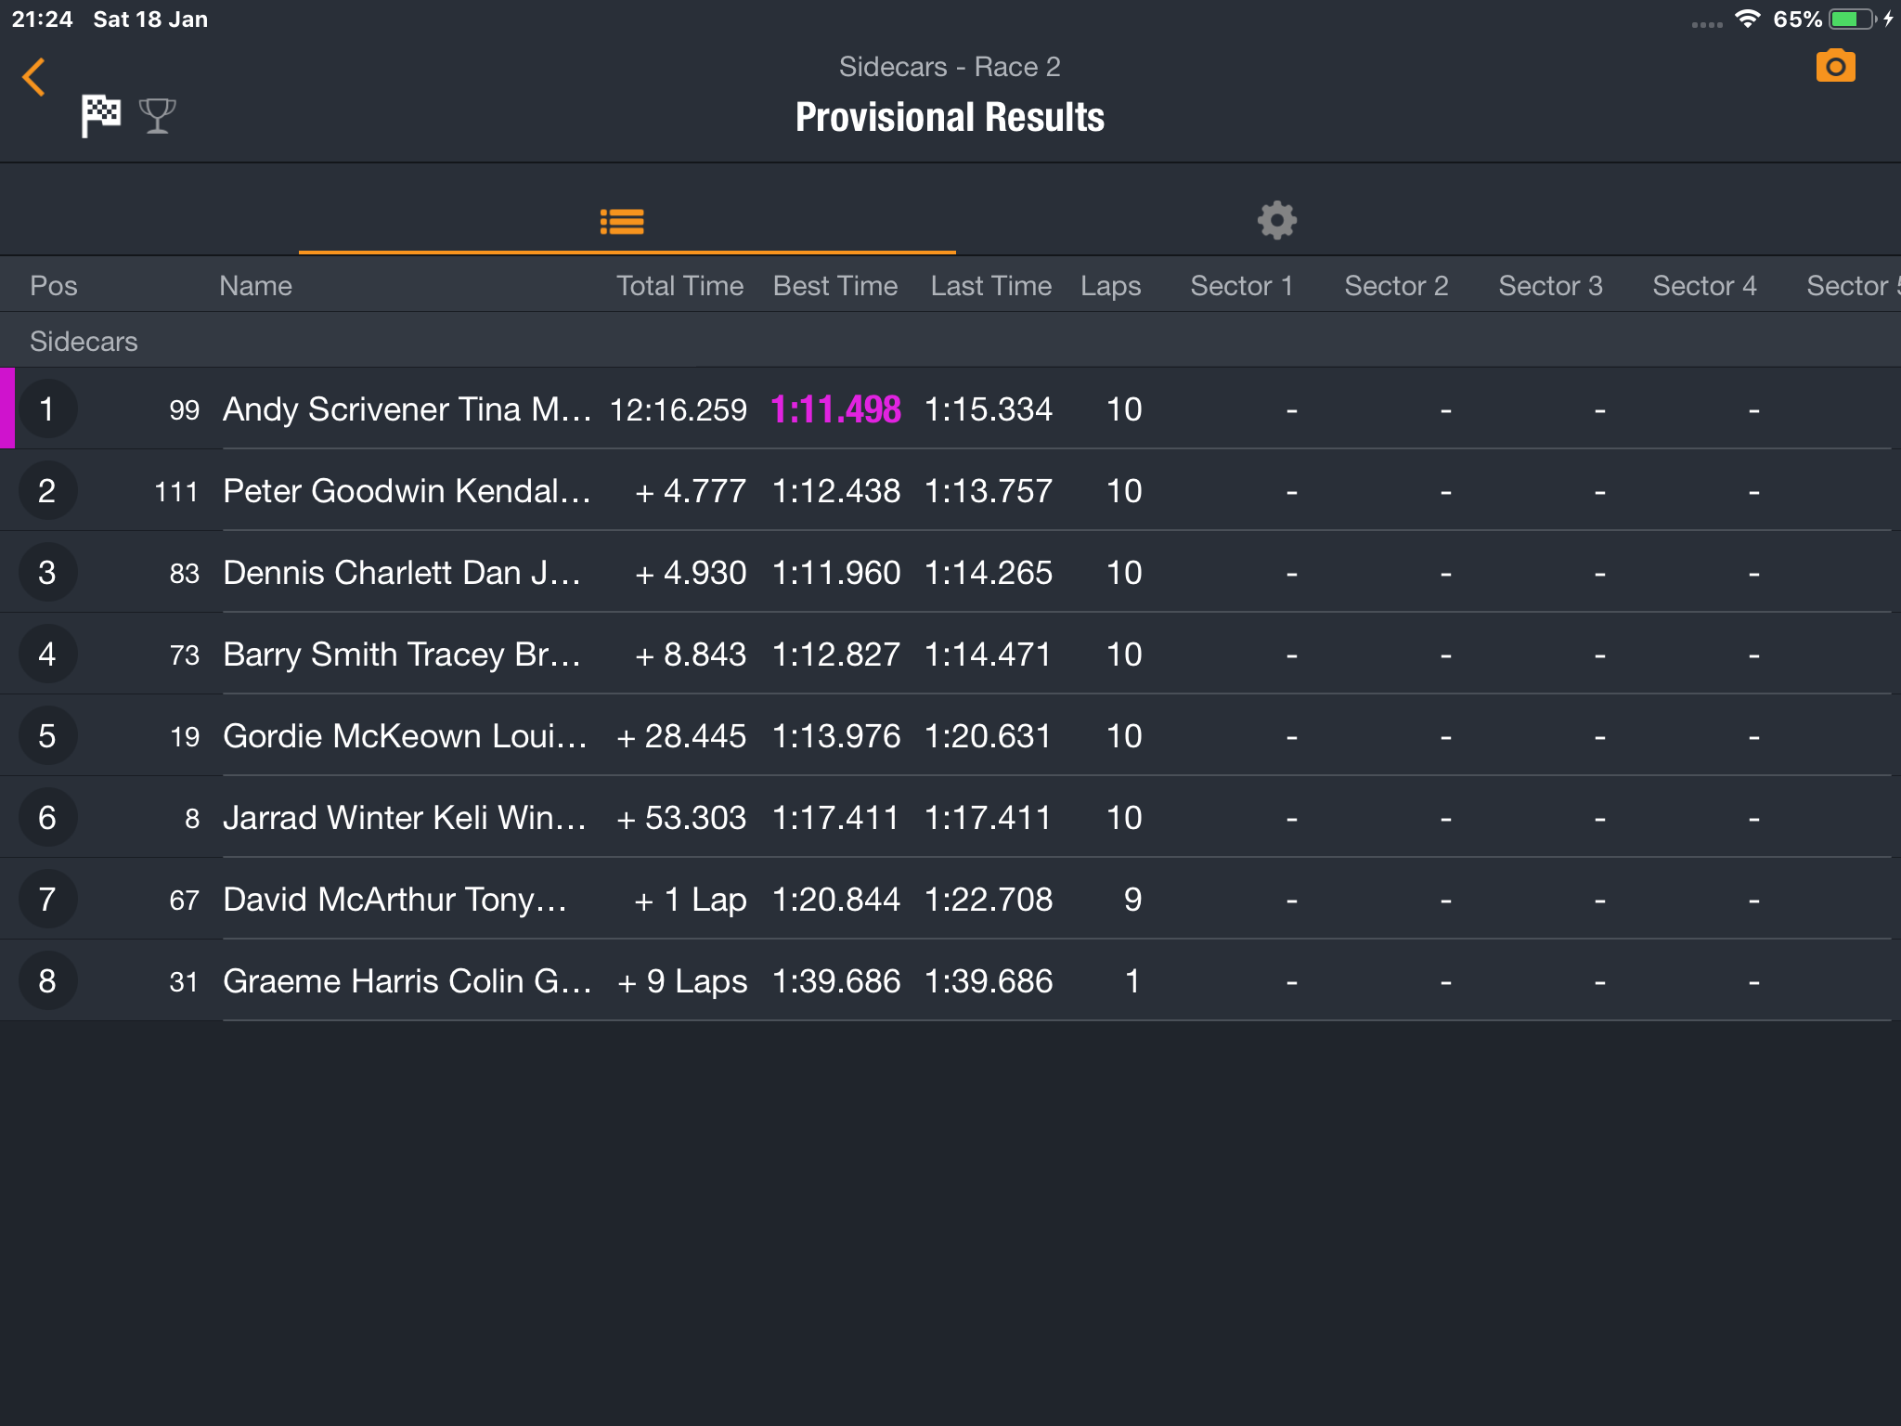Image resolution: width=1901 pixels, height=1426 pixels.
Task: Tap the orange back arrow
Action: coord(34,77)
